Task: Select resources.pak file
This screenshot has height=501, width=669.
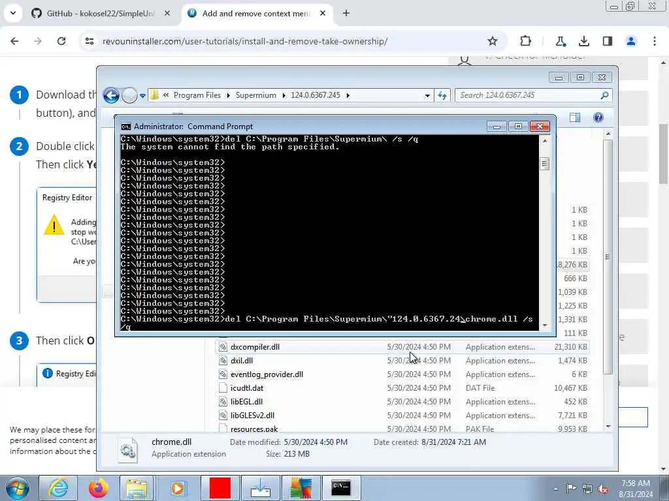Action: [402, 428]
